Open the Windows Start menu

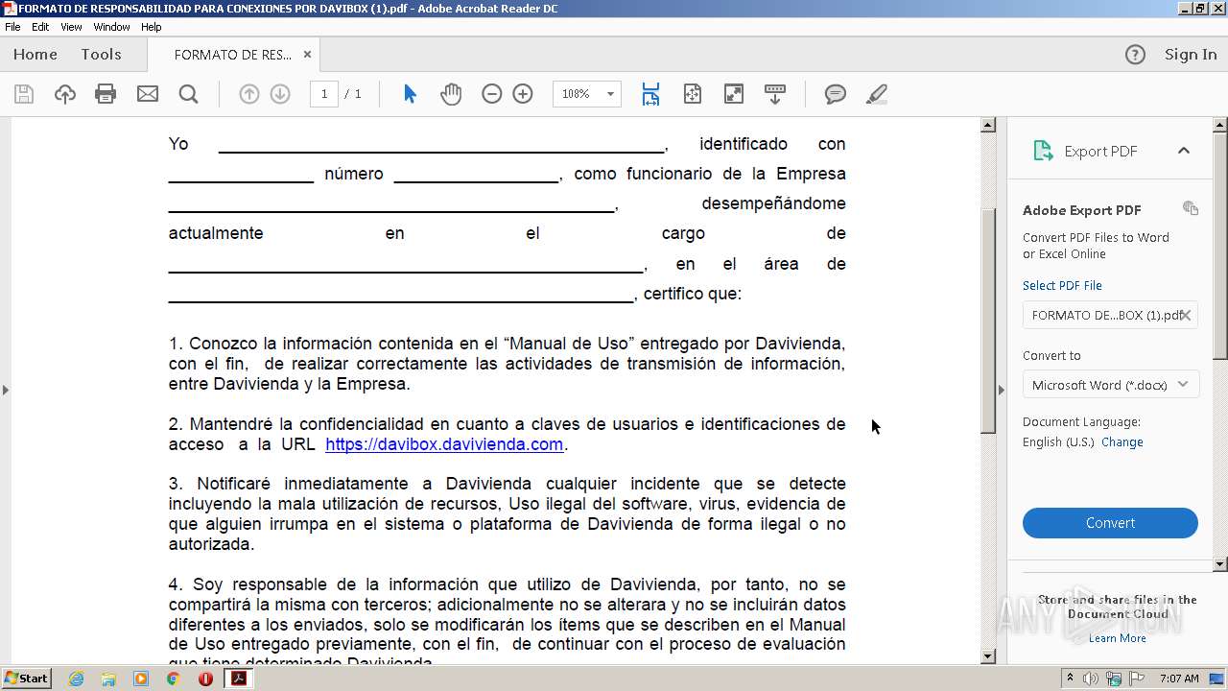27,679
